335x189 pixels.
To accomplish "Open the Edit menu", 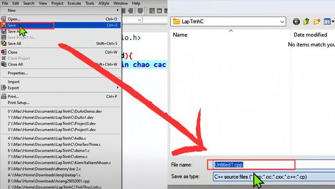I will pyautogui.click(x=15, y=3).
